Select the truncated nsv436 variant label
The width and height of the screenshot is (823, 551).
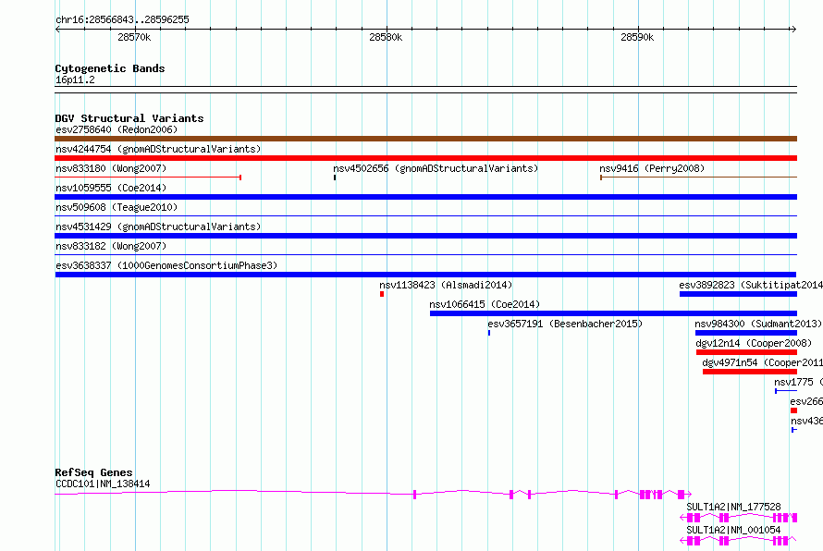coord(806,421)
